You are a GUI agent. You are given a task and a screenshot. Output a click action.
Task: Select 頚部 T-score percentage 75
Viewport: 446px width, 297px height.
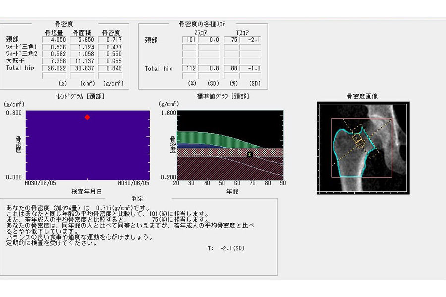pyautogui.click(x=231, y=40)
